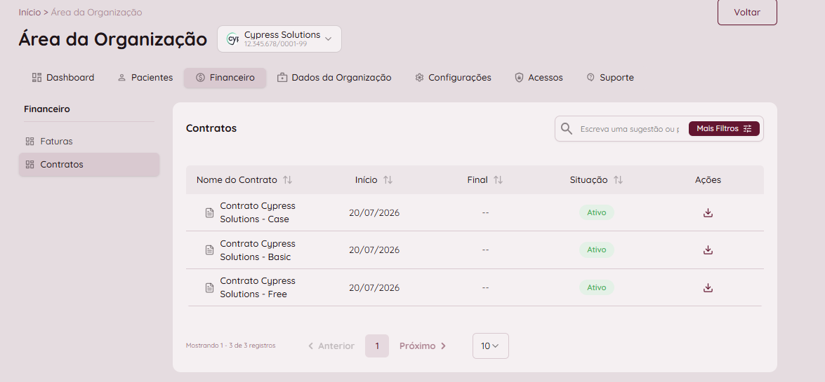
Task: Click the Voltar button
Action: [747, 12]
